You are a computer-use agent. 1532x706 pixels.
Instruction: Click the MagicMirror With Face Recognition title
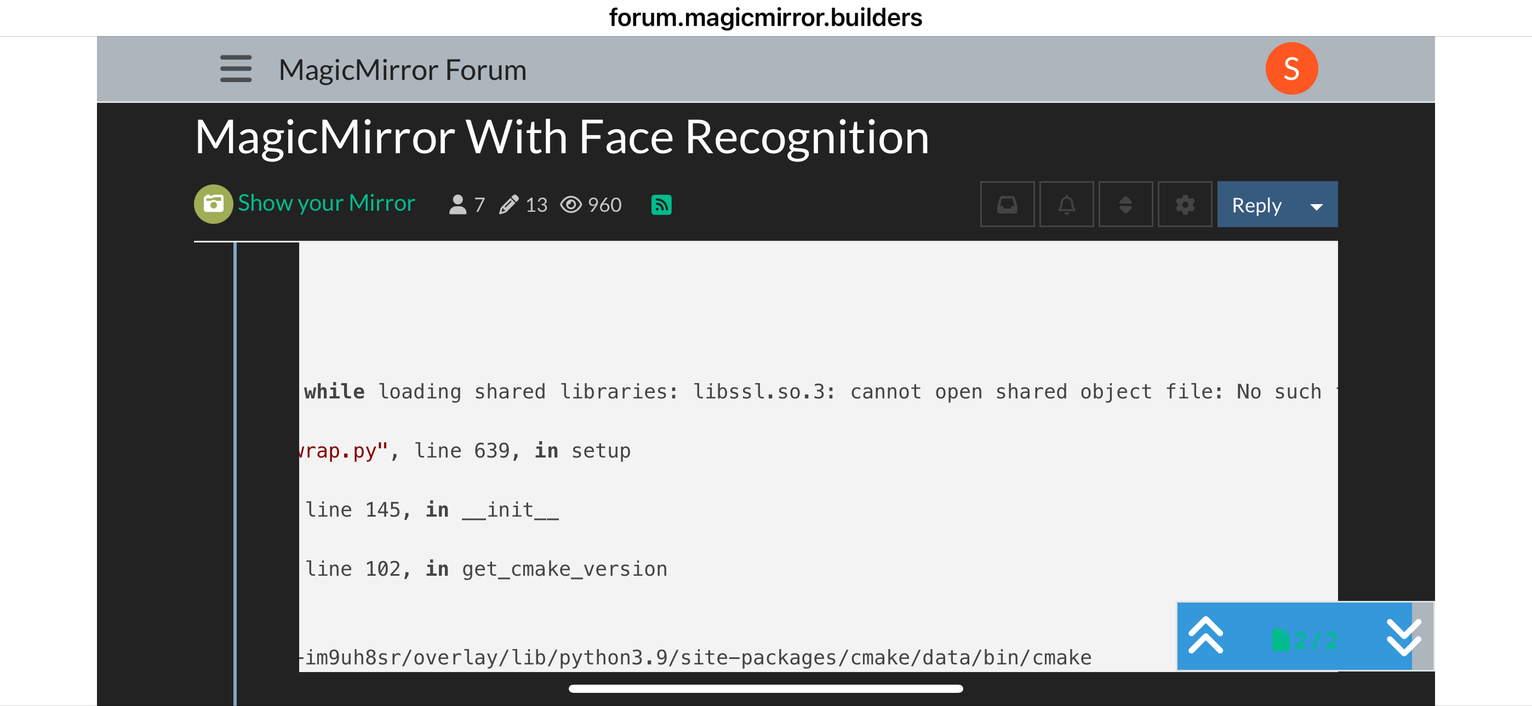pos(562,137)
